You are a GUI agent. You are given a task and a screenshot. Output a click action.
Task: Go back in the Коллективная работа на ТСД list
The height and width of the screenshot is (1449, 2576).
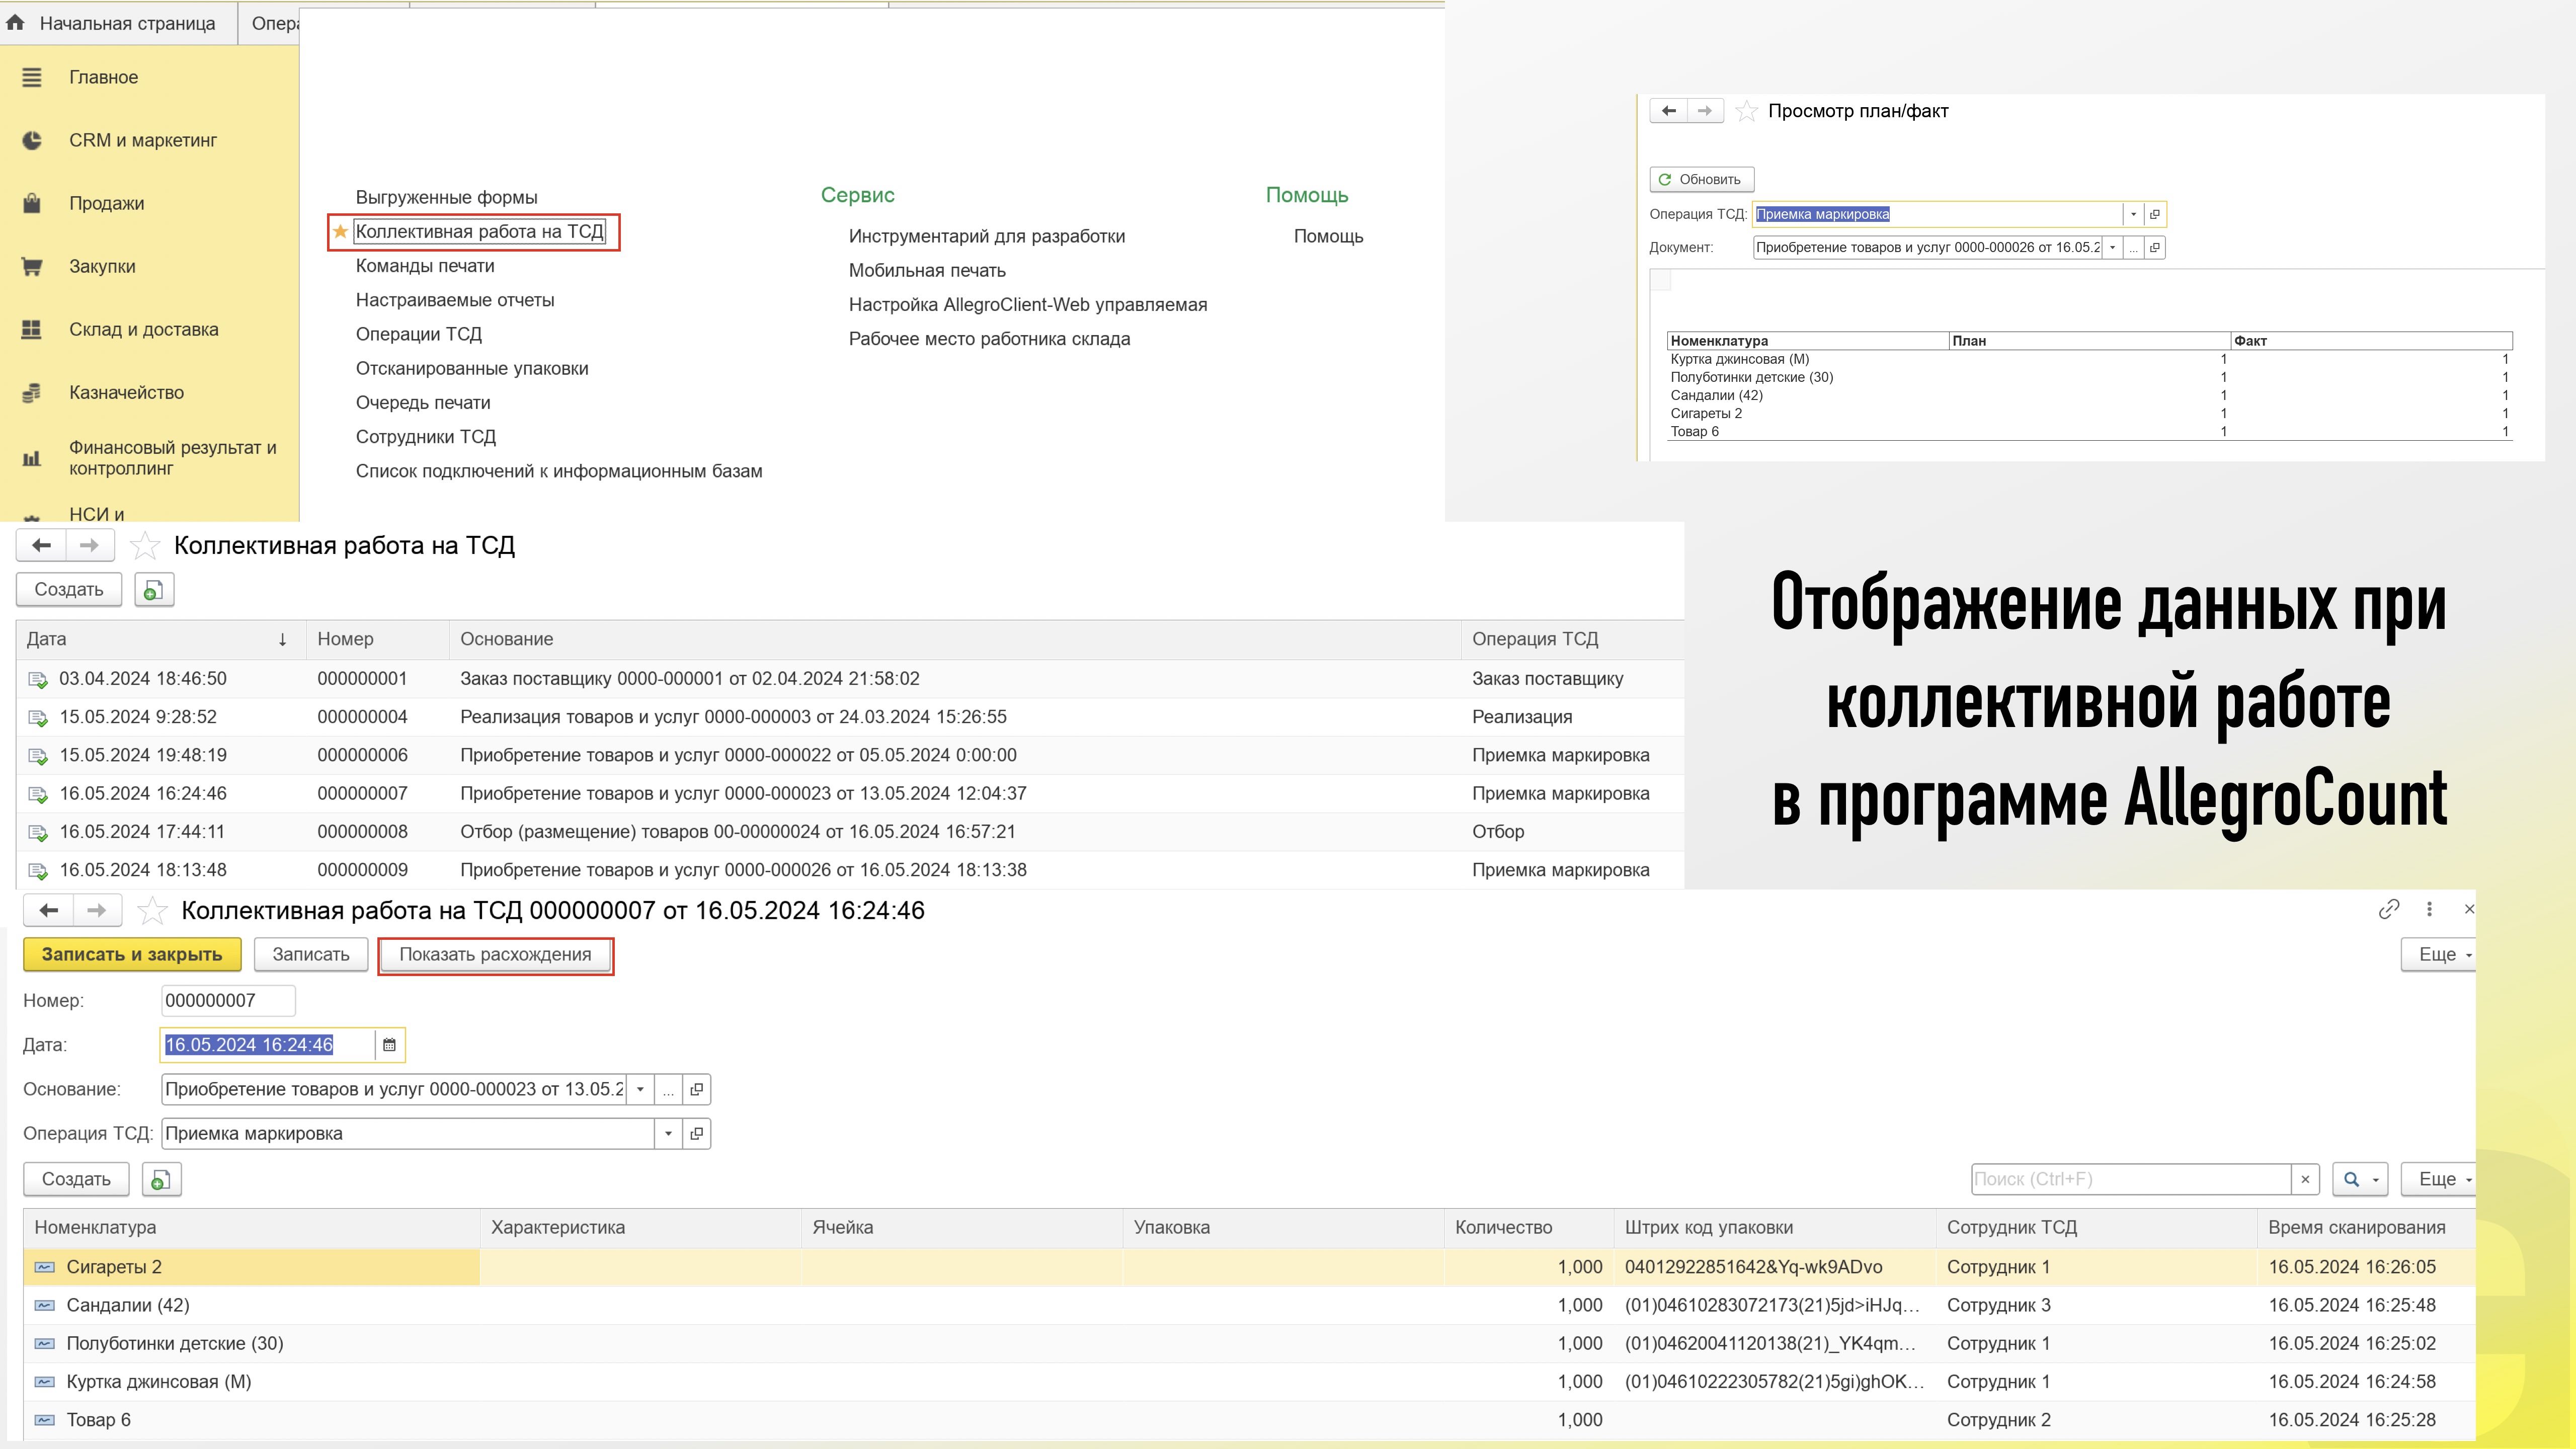point(41,545)
